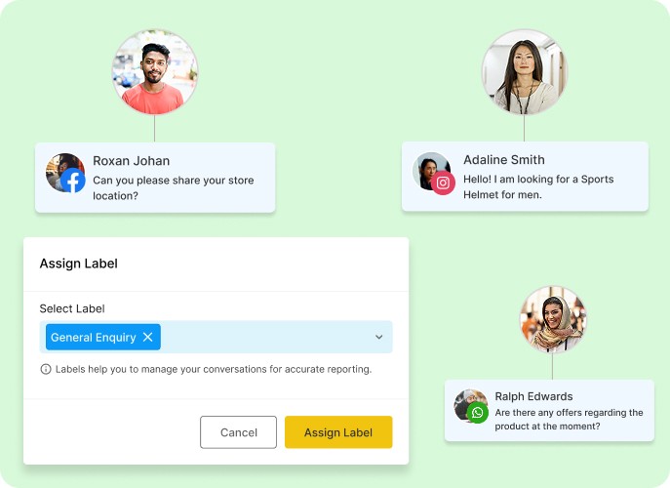Click Roxan Johan's small profile picture
The height and width of the screenshot is (488, 670).
(65, 173)
